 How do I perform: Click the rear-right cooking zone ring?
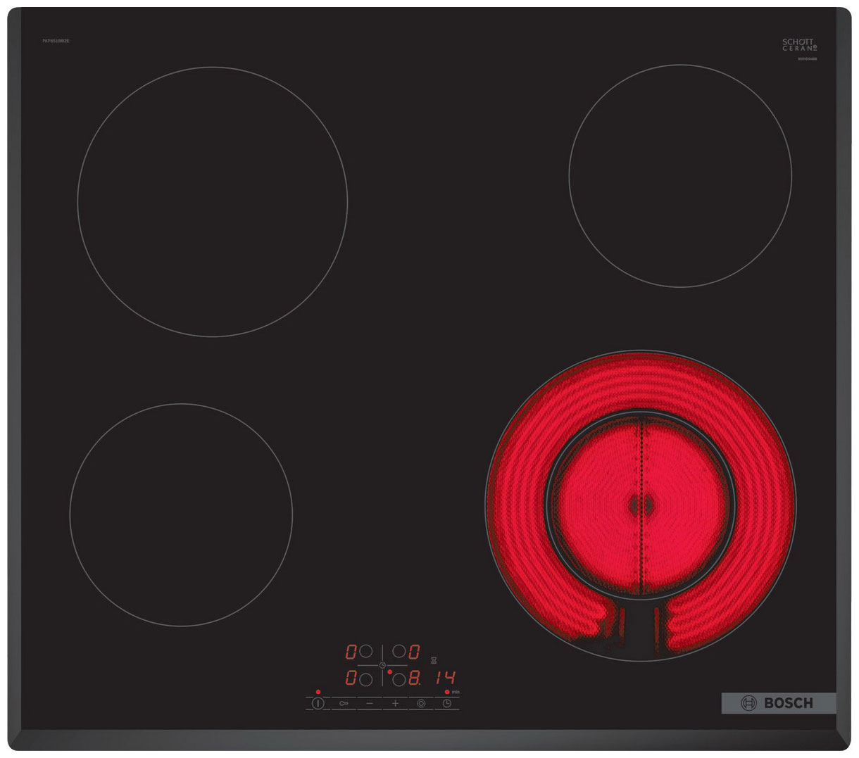tap(679, 175)
